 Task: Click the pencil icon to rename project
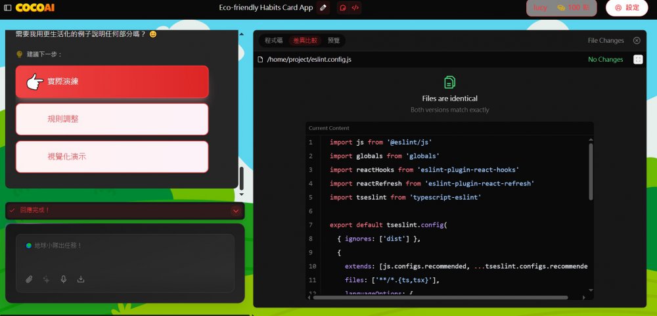pos(323,8)
